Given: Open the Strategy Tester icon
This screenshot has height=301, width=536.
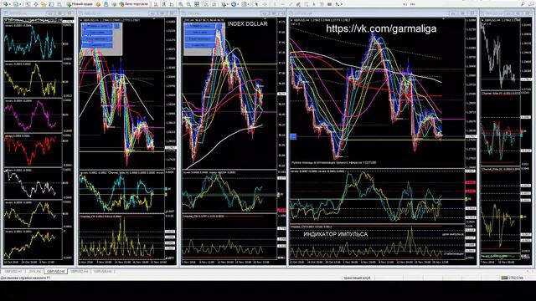Looking at the screenshot, I should point(59,4).
